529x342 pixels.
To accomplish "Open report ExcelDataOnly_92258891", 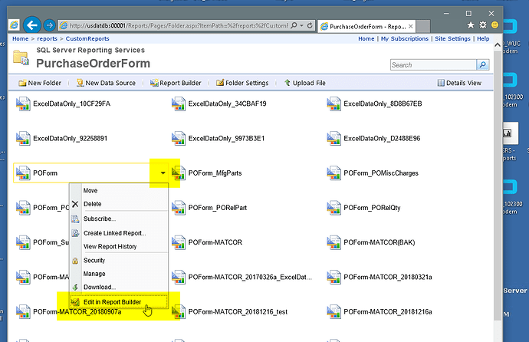I will click(x=71, y=139).
